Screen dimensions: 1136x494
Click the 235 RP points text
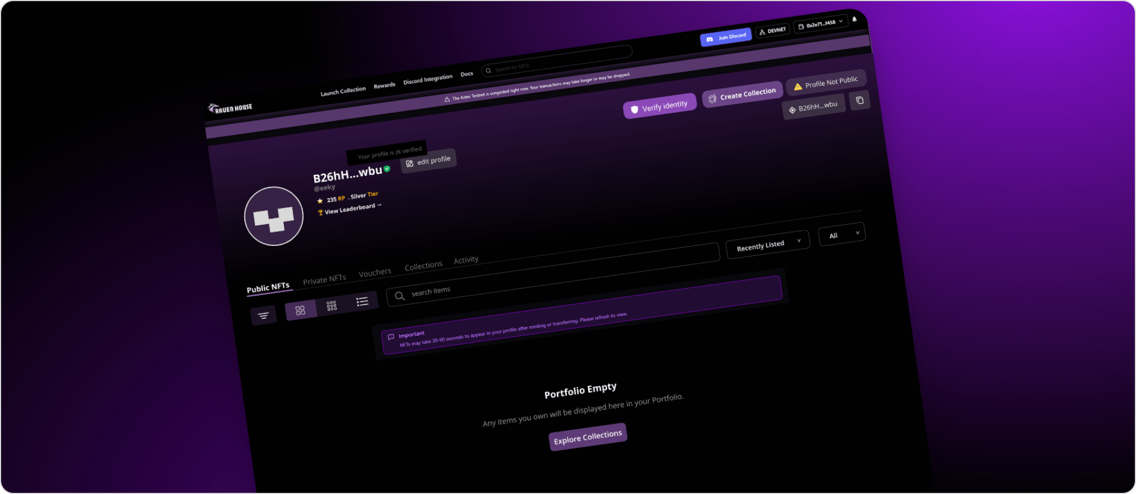pos(335,199)
